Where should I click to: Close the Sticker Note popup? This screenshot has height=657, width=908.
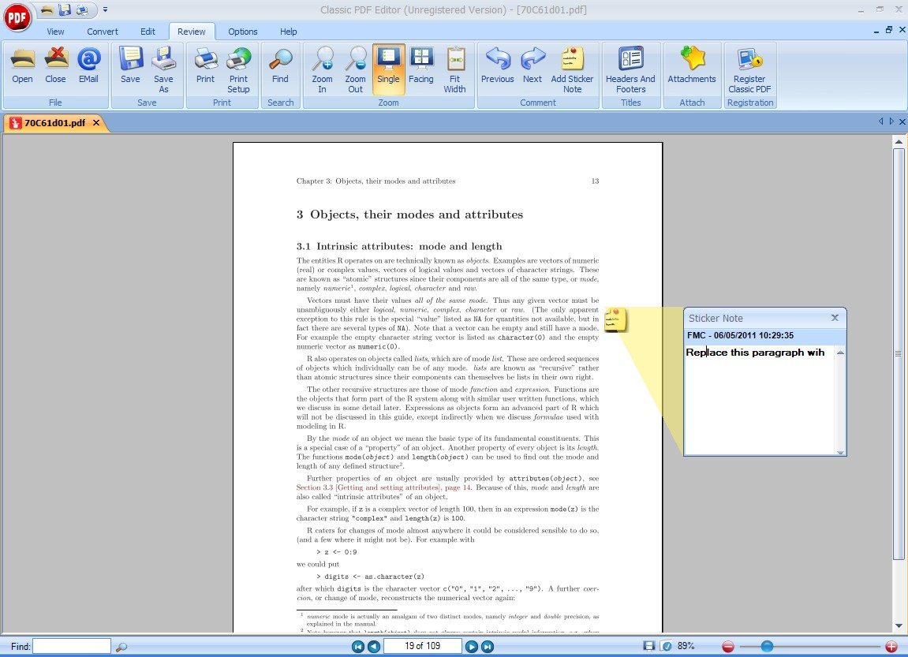click(835, 318)
